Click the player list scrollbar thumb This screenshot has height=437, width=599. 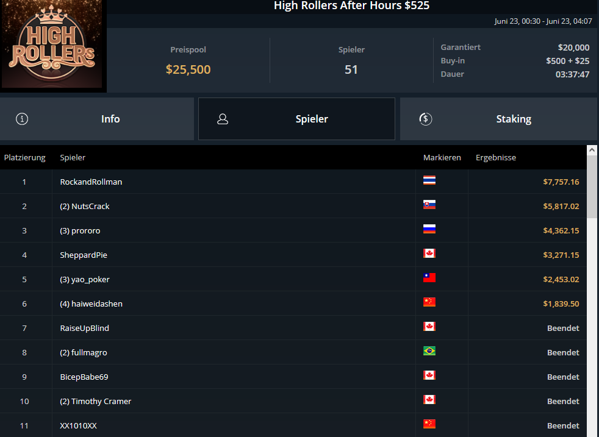tap(592, 187)
